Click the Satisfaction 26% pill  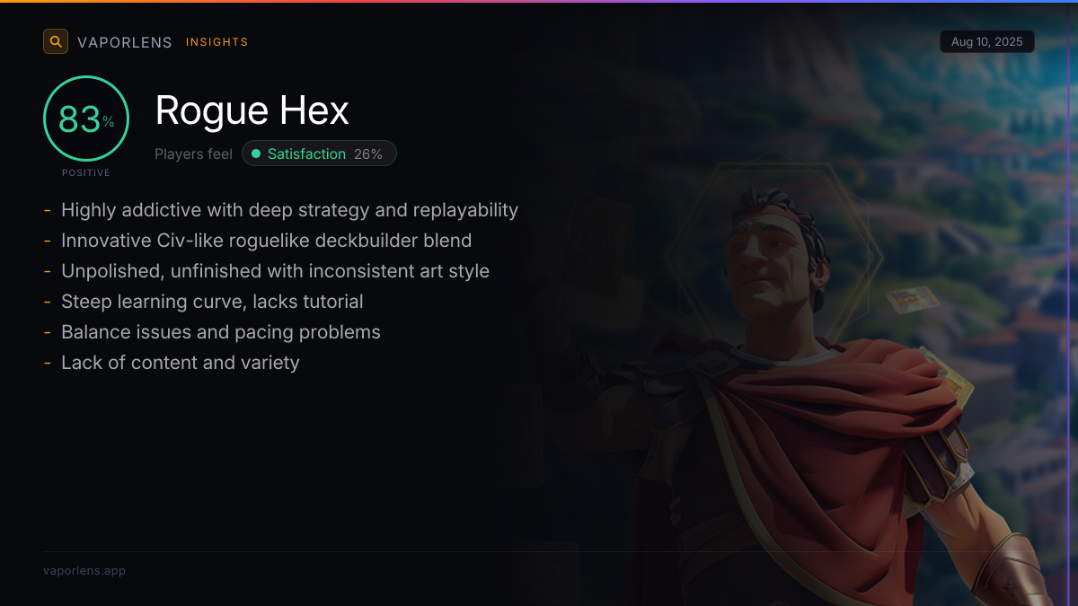point(319,154)
